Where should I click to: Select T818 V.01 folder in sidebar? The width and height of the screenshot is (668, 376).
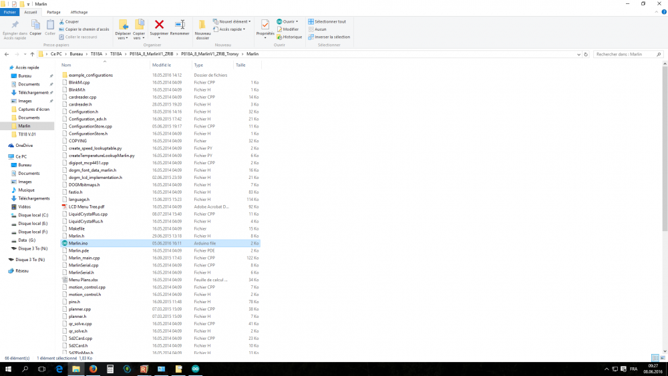tap(27, 134)
